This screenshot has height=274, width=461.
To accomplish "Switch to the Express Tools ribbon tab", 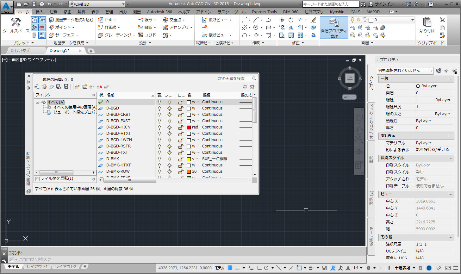I will [264, 12].
